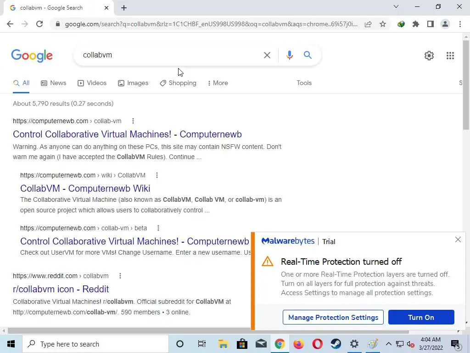Open the search Tools options
This screenshot has width=470, height=353.
tap(304, 83)
